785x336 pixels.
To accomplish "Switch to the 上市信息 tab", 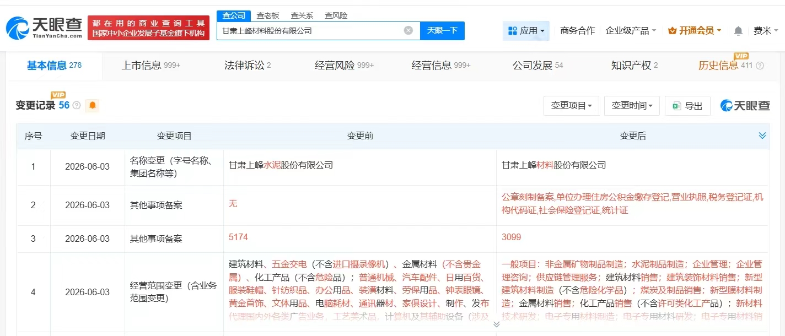I will (x=151, y=66).
